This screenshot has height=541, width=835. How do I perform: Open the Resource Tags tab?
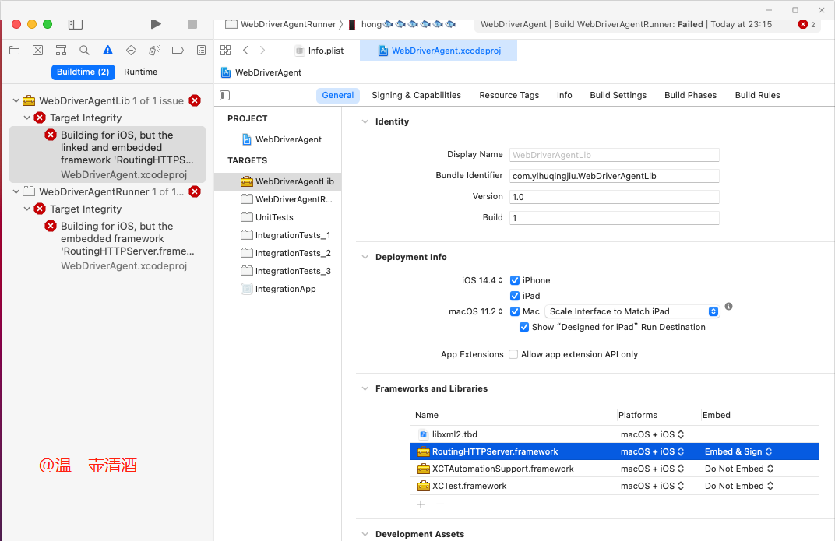tap(509, 95)
